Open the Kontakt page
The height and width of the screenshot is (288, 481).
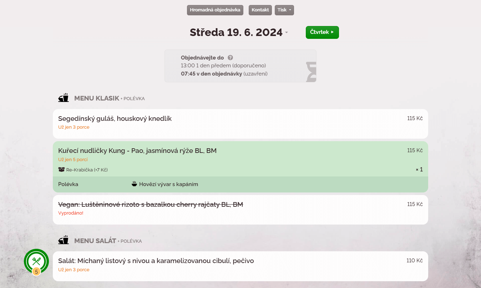click(260, 10)
